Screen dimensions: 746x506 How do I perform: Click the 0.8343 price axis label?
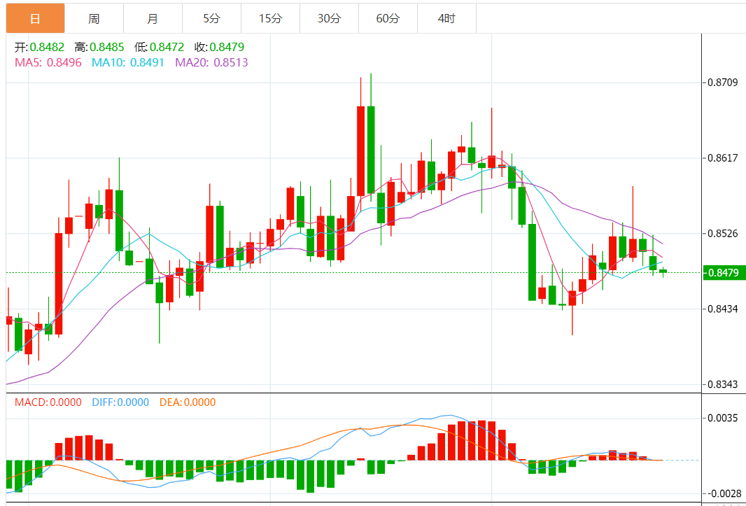pos(723,384)
